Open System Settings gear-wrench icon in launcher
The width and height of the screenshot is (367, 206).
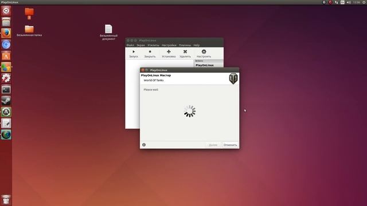point(6,78)
